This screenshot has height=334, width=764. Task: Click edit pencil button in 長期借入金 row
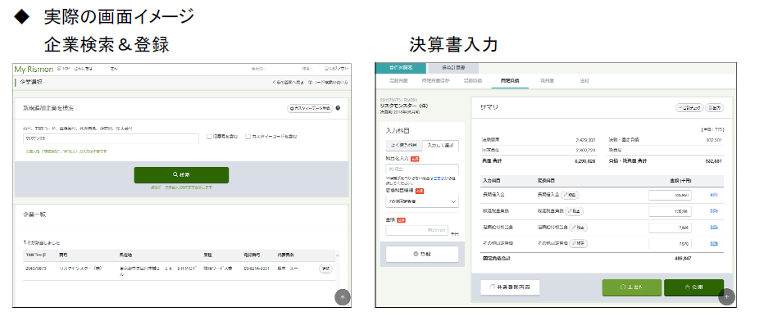[x=570, y=195]
